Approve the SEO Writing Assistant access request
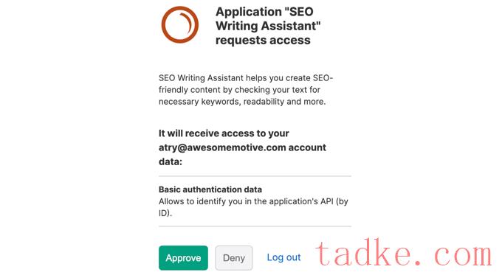 point(183,258)
